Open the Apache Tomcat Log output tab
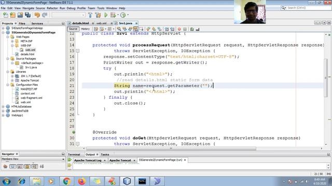The width and height of the screenshot is (332, 186). click(x=88, y=160)
